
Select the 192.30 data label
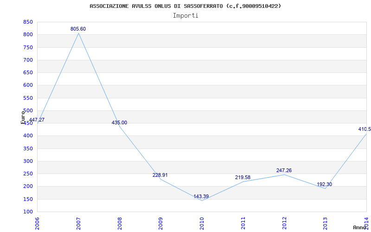tap(324, 184)
